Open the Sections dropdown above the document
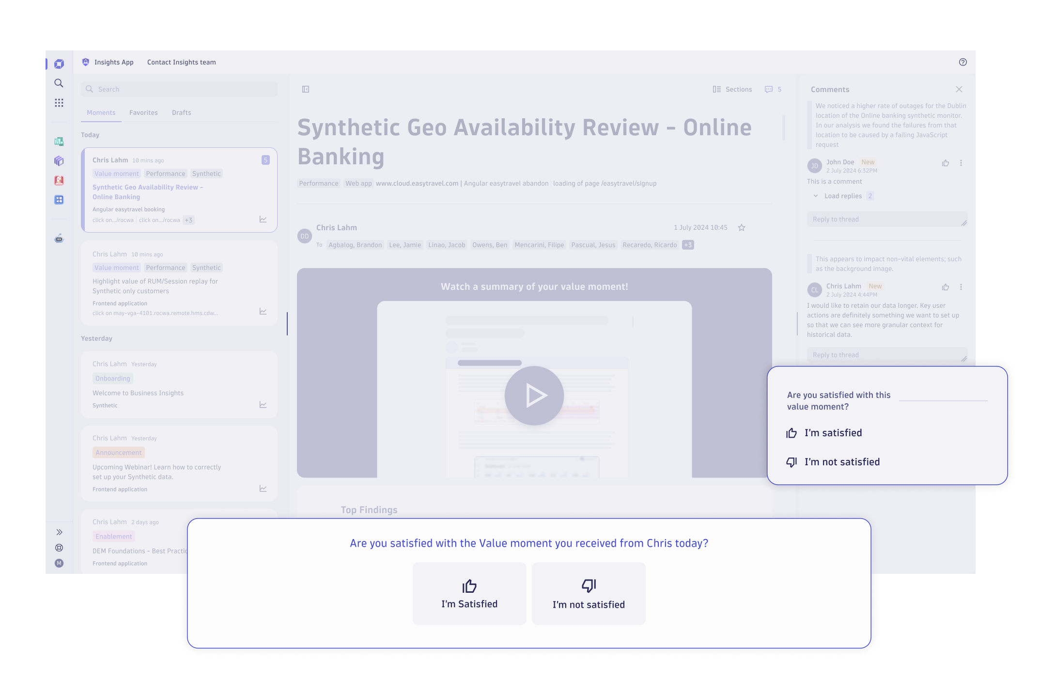 (732, 89)
